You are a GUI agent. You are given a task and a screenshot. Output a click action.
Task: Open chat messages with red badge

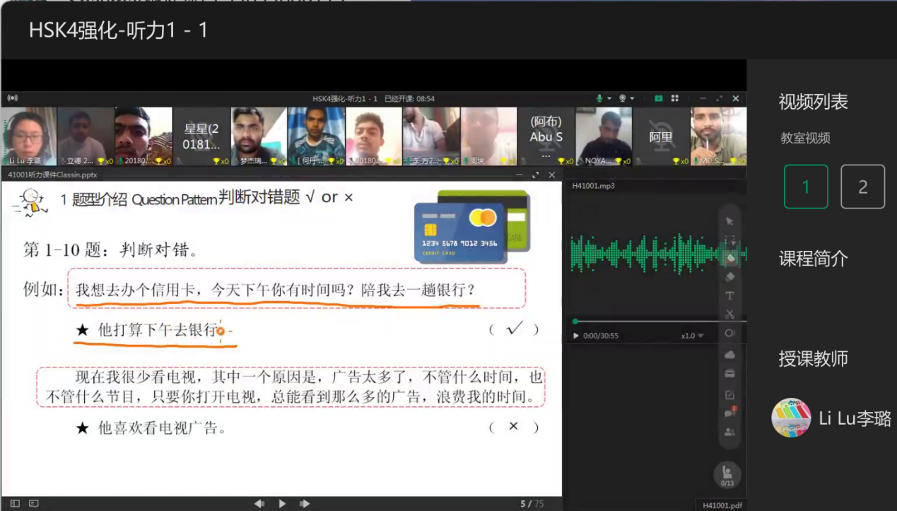click(x=729, y=413)
